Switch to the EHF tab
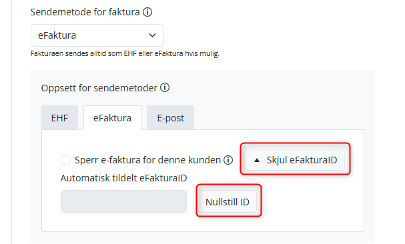This screenshot has height=244, width=405. click(x=59, y=118)
